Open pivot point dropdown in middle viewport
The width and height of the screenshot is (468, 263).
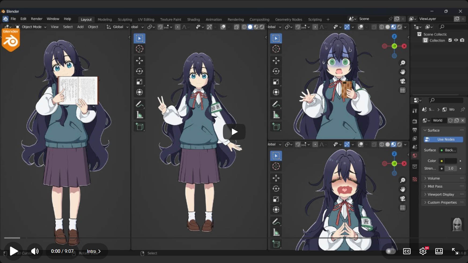point(151,27)
